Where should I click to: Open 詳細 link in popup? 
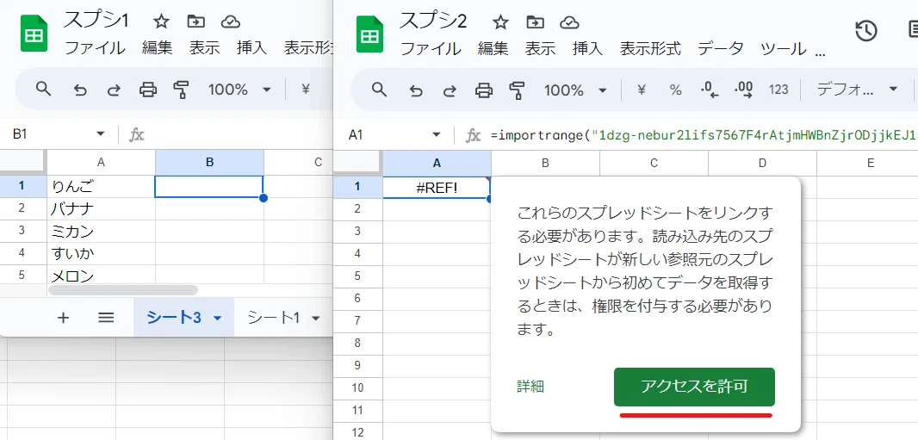pos(530,386)
